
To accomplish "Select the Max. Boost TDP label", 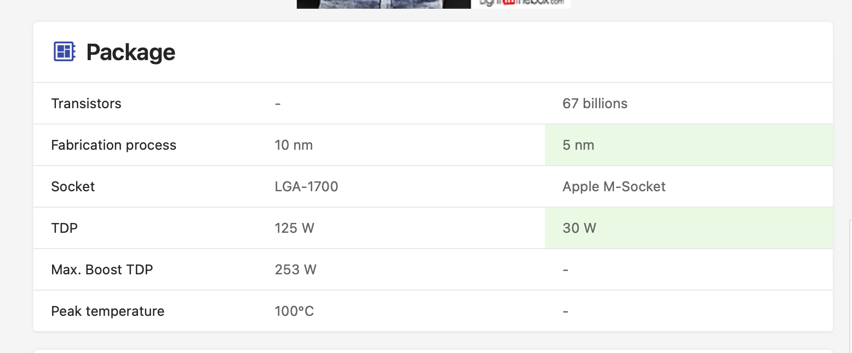I will point(102,269).
